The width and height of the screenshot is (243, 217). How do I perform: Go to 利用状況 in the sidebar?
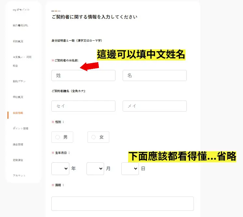point(18,41)
